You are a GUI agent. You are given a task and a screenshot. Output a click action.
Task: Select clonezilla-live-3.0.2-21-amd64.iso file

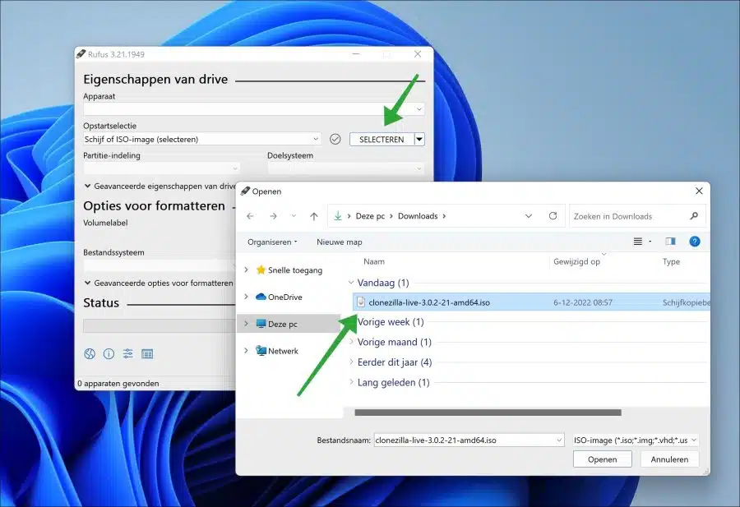point(532,302)
